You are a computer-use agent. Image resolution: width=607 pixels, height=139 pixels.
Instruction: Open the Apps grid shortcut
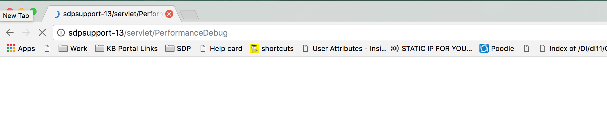pos(21,48)
